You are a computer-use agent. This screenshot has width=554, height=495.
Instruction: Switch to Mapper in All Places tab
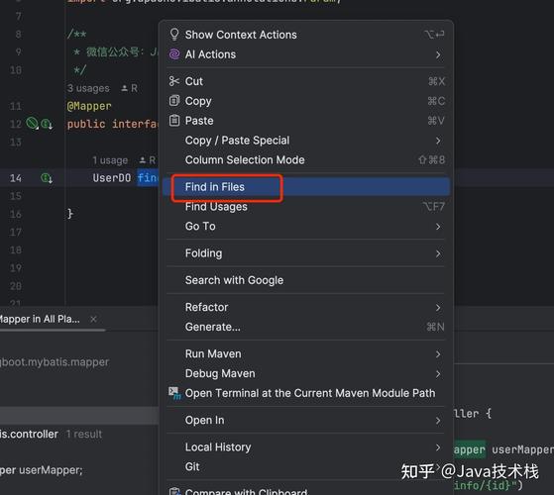pos(40,319)
